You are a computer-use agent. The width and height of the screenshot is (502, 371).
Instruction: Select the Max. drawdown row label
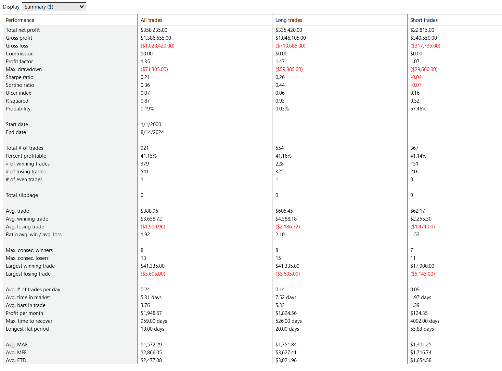[24, 69]
